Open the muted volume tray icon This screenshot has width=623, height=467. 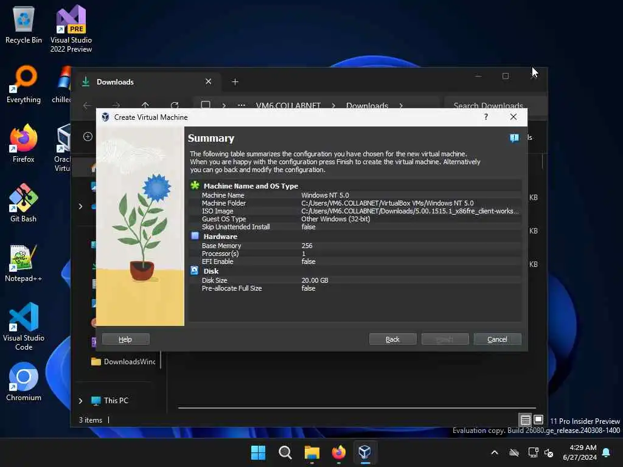pyautogui.click(x=549, y=452)
